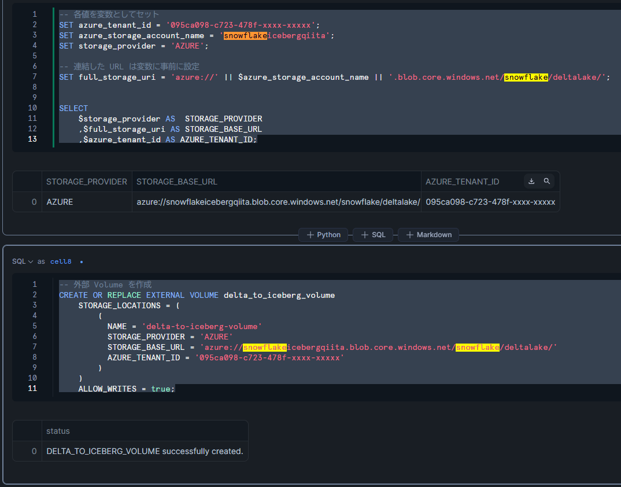
Task: Click the AZURE value cell in results
Action: (x=87, y=202)
